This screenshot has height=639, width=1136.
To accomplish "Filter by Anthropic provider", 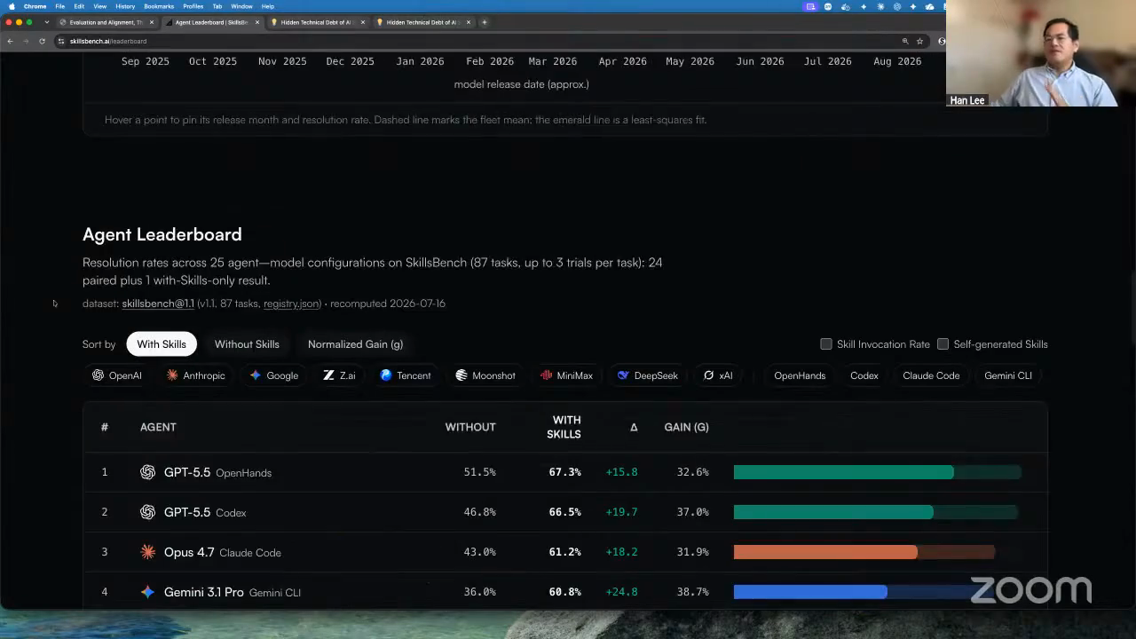I will pos(196,375).
